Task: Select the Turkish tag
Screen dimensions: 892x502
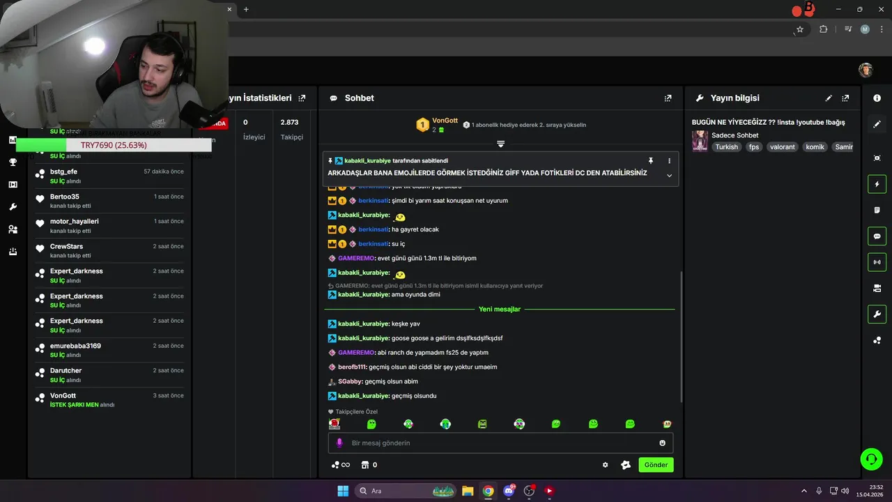Action: coord(726,147)
